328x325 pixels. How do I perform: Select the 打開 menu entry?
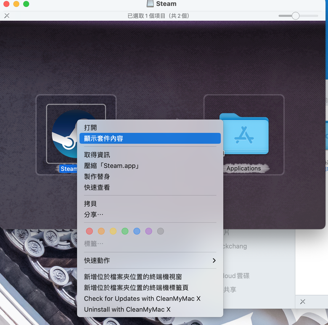pyautogui.click(x=150, y=127)
